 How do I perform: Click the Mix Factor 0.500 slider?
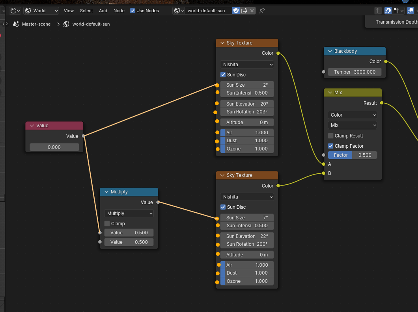click(x=353, y=155)
